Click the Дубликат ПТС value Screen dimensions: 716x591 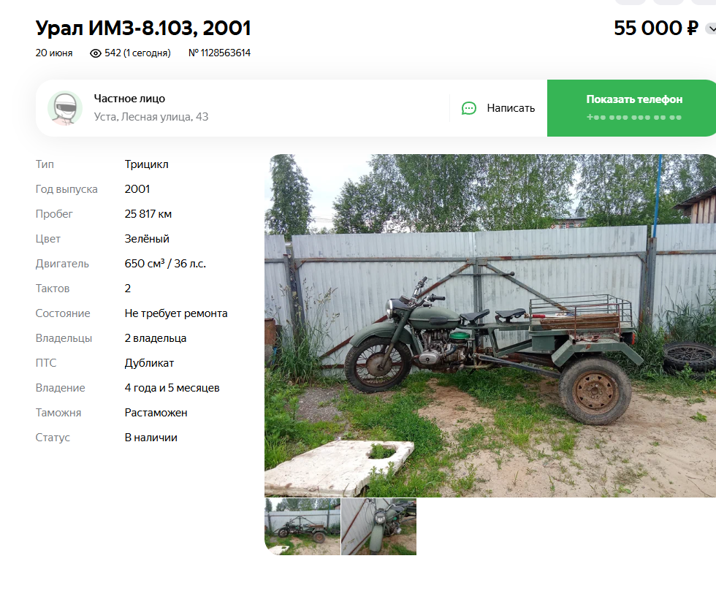tap(149, 363)
